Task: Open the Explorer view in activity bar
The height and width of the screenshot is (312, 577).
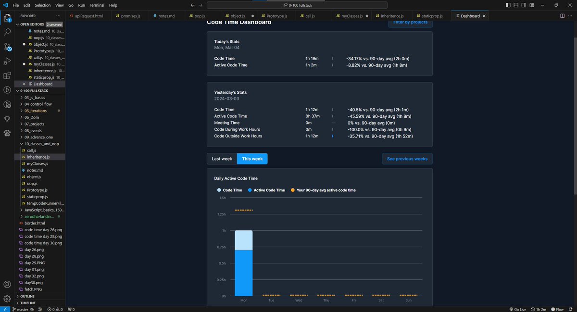Action: click(x=7, y=18)
